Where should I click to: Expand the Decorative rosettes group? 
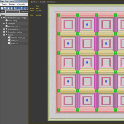(4, 32)
